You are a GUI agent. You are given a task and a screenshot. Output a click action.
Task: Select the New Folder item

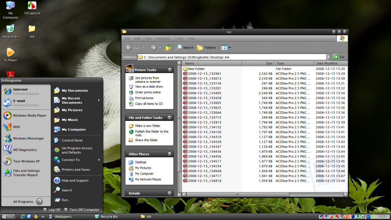(196, 69)
